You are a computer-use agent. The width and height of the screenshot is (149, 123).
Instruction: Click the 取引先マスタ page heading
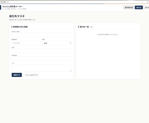[17, 16]
